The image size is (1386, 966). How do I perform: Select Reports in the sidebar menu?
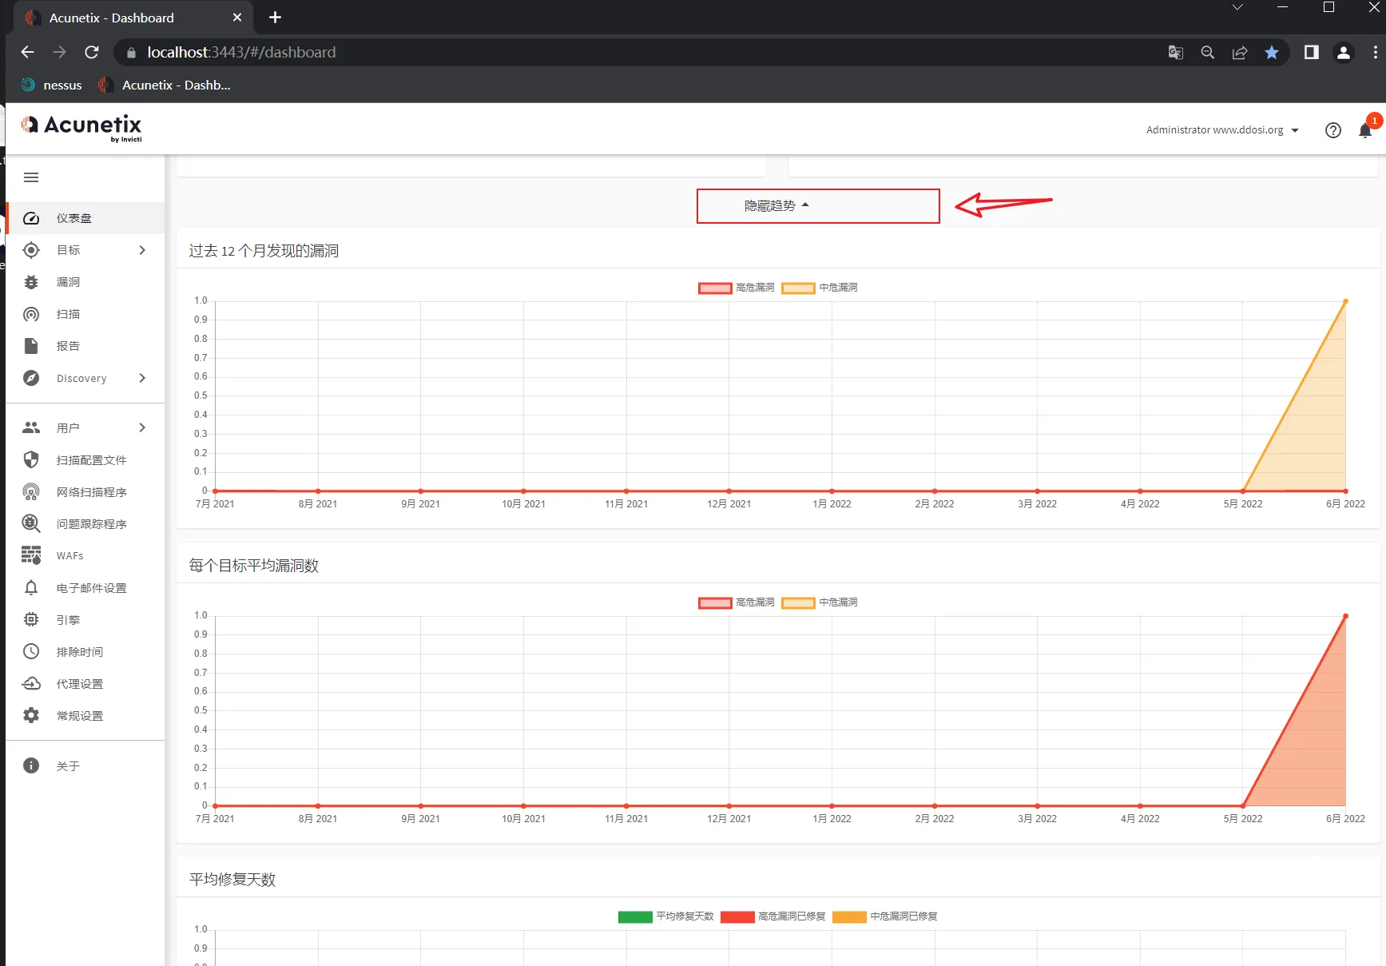(x=68, y=346)
